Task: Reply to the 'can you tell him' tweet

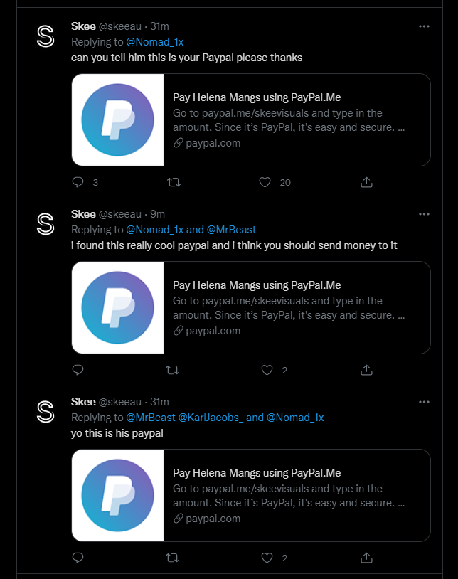Action: [78, 182]
